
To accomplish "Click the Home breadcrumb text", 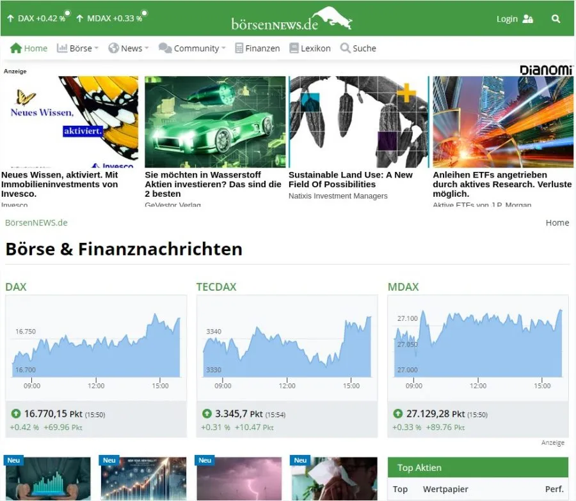I will tap(557, 222).
